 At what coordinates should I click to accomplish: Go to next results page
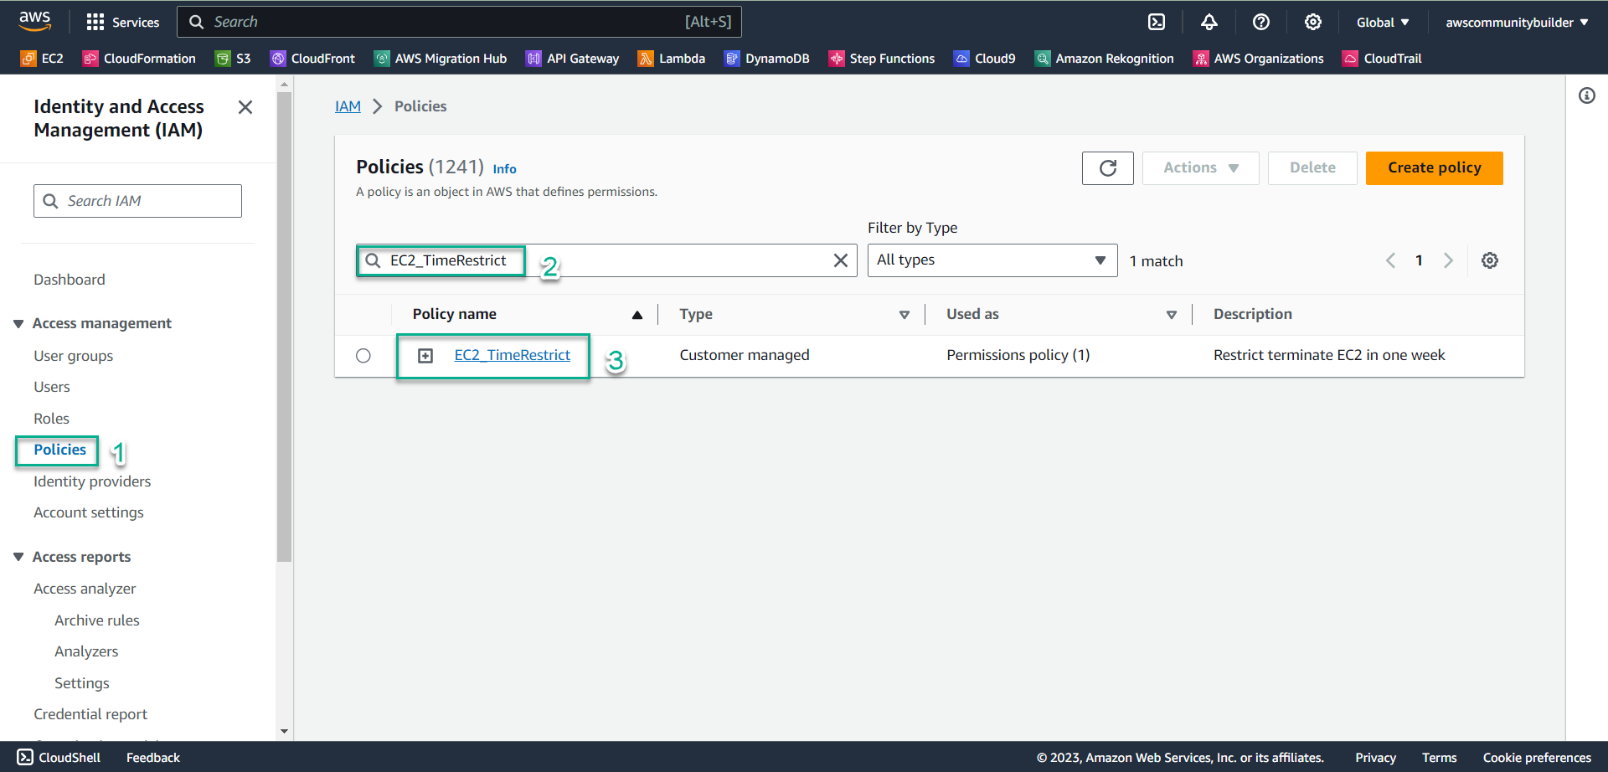coord(1448,260)
